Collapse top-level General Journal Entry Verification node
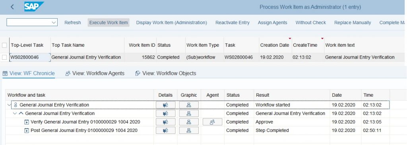Screen dimensions: 407x145 pos(10,105)
